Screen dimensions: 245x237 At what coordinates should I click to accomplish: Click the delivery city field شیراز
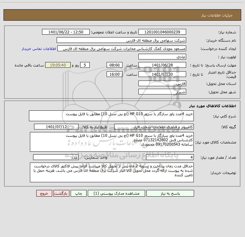tap(162, 92)
